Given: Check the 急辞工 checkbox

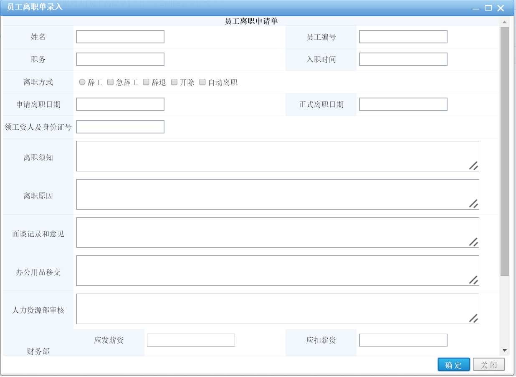Looking at the screenshot, I should pos(111,82).
